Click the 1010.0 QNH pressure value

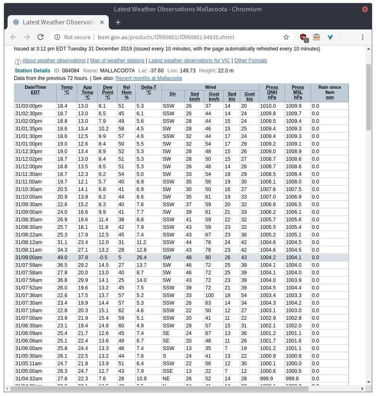click(x=268, y=106)
